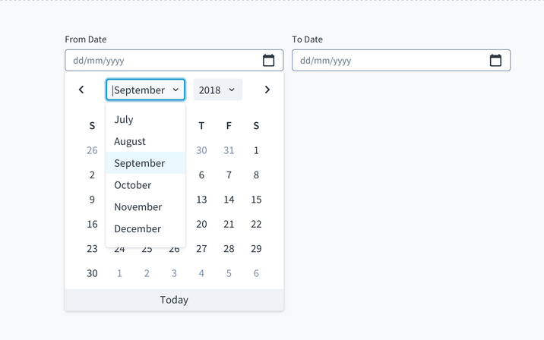Pick day 30 in the last row
This screenshot has height=340, width=544.
point(92,273)
